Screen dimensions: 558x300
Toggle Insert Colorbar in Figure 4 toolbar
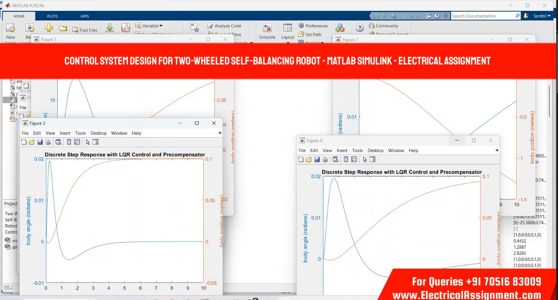click(346, 160)
